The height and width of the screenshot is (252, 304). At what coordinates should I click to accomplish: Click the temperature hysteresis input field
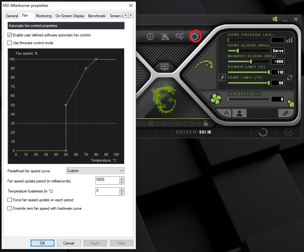[108, 192]
